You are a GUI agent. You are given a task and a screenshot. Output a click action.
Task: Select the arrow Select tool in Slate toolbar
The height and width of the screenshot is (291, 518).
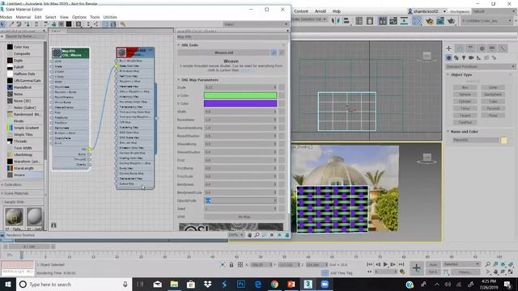(x=3, y=24)
